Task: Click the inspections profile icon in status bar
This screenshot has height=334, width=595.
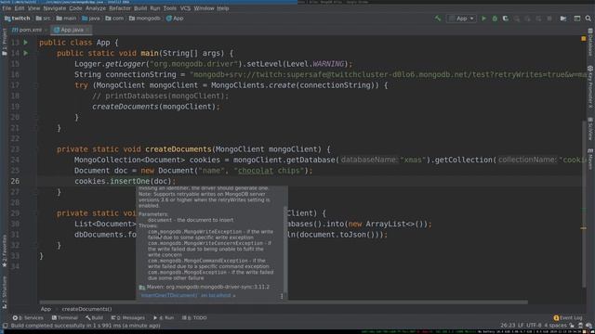Action: (x=580, y=326)
